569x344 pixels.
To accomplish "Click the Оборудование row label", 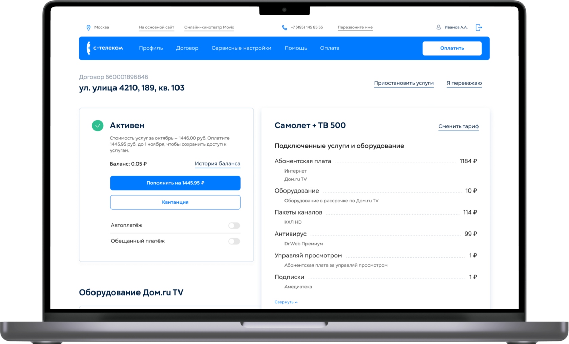I will click(297, 191).
